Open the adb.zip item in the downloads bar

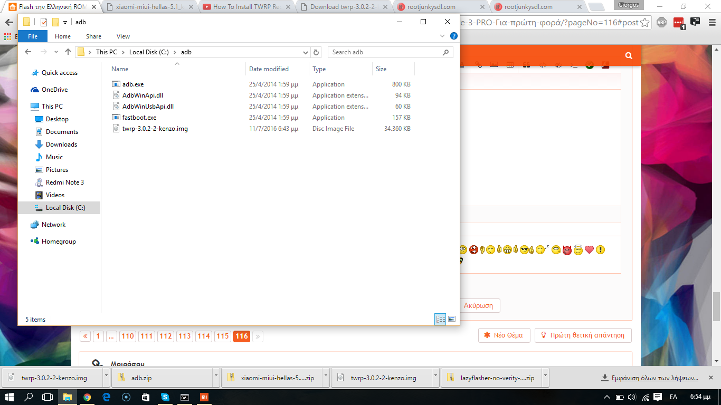(162, 378)
